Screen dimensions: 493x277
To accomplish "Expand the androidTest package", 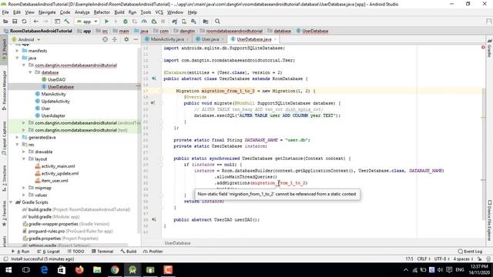I will click(x=24, y=123).
